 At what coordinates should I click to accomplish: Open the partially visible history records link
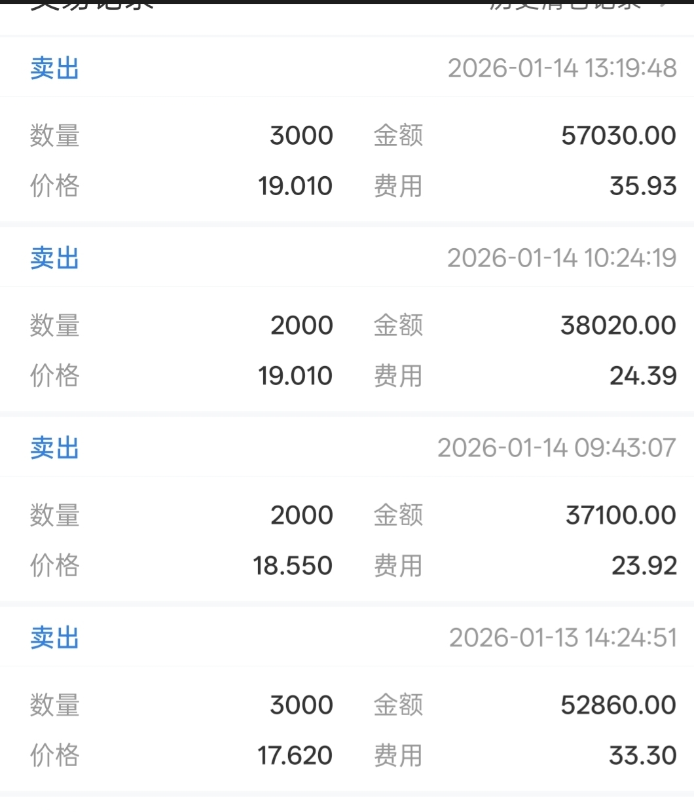pyautogui.click(x=565, y=5)
